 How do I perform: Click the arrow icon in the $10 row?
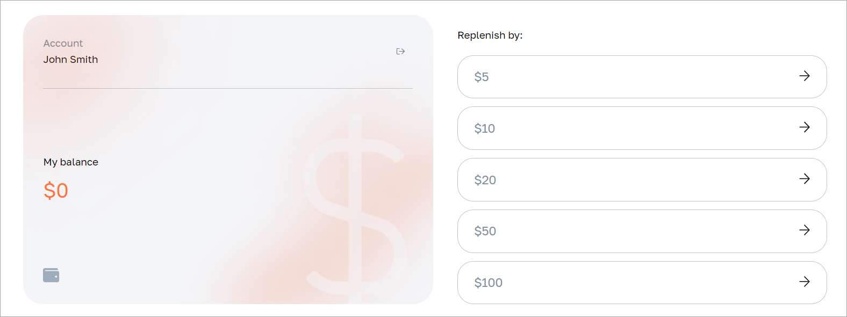click(805, 128)
